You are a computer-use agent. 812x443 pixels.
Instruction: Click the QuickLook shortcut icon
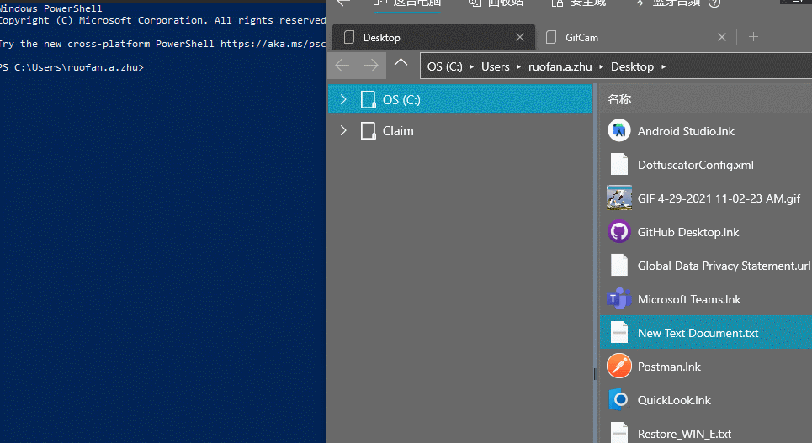click(x=618, y=400)
